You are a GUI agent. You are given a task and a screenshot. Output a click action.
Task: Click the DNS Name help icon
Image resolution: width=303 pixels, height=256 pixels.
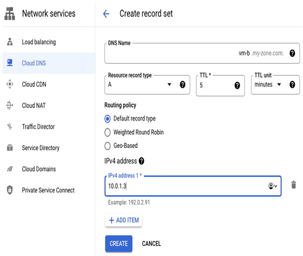click(x=292, y=53)
